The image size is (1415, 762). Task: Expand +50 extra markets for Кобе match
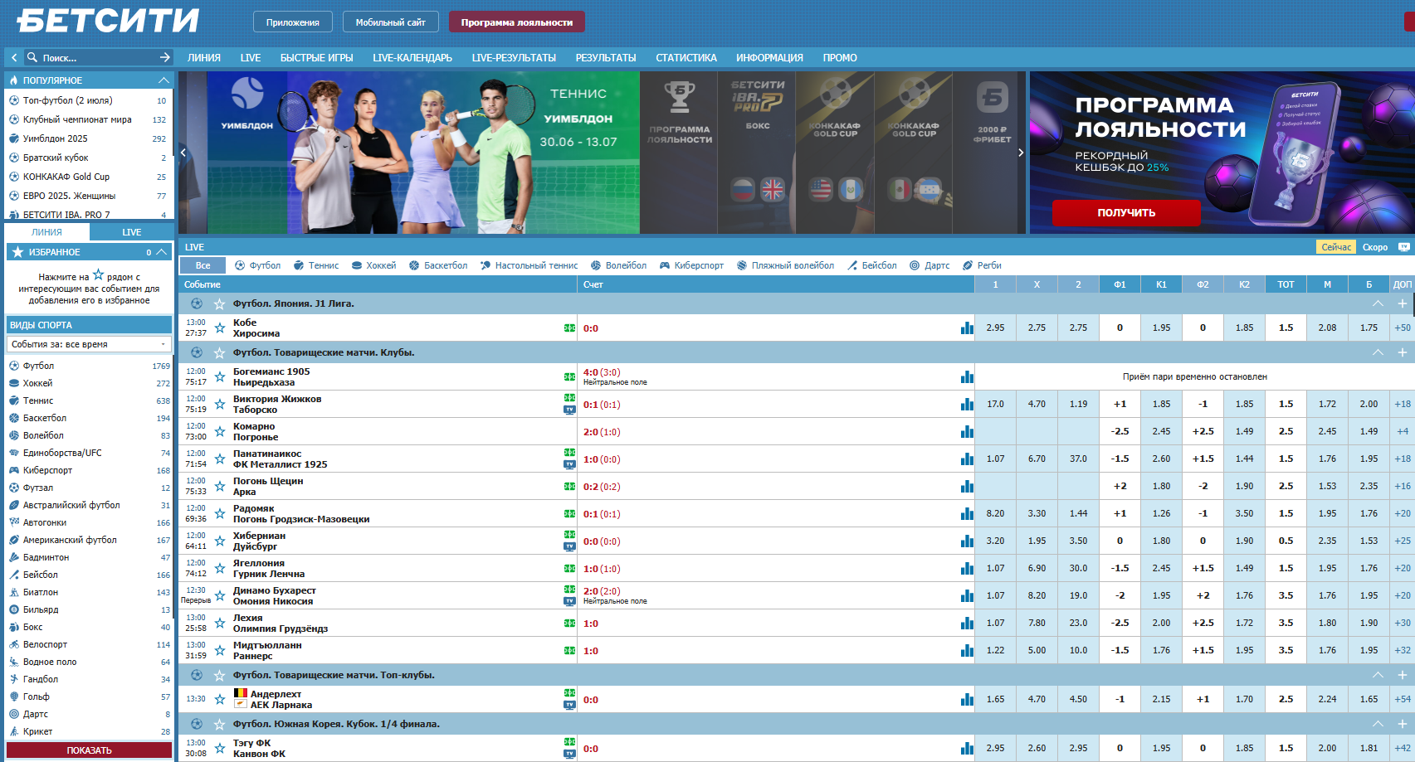[x=1403, y=328]
